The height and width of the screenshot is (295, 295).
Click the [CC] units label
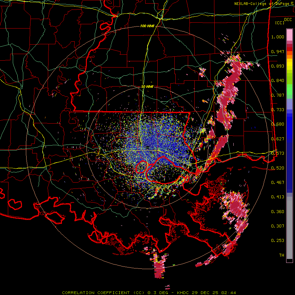(280, 23)
